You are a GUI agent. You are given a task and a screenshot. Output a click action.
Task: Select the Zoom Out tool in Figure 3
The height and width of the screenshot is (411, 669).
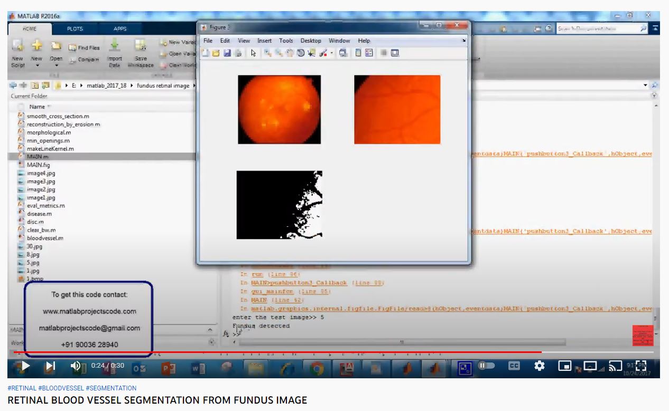tap(278, 53)
